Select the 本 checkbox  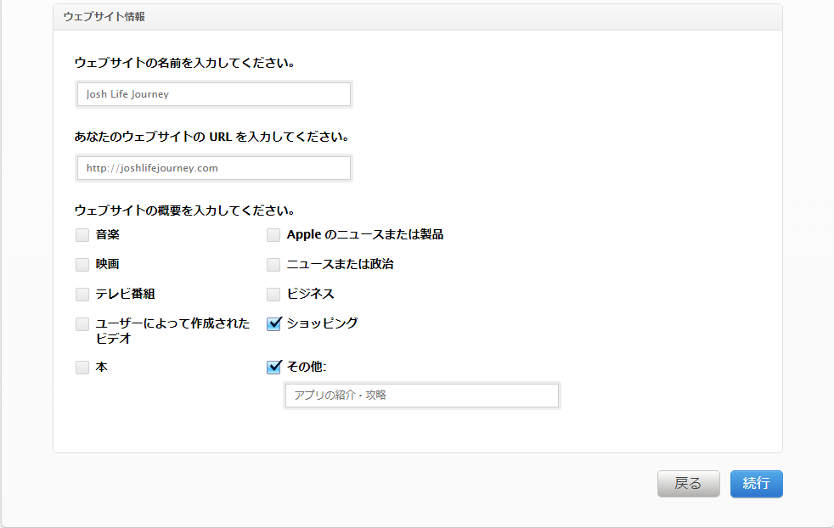click(82, 368)
